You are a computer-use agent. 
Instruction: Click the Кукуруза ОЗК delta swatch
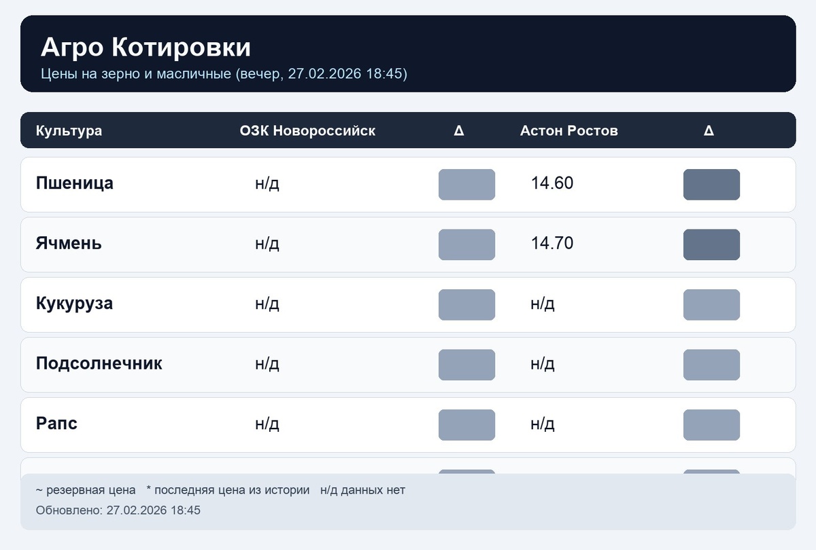point(466,305)
